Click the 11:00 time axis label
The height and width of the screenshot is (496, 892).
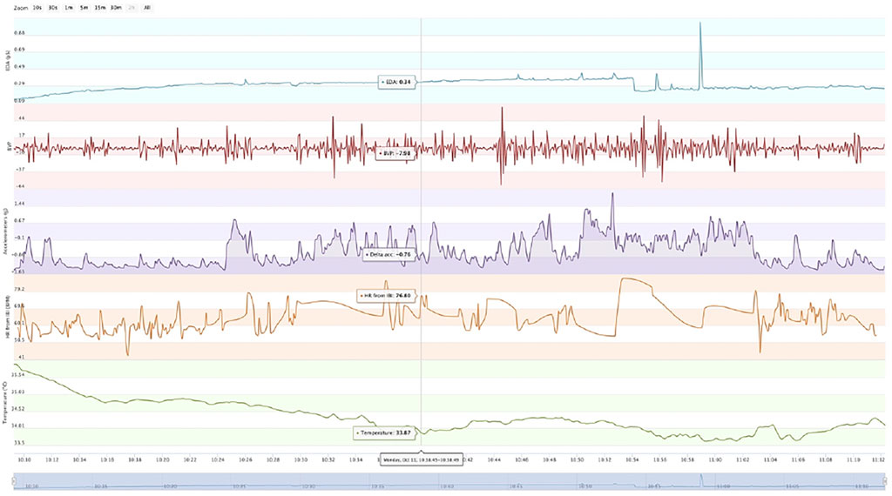tap(715, 459)
